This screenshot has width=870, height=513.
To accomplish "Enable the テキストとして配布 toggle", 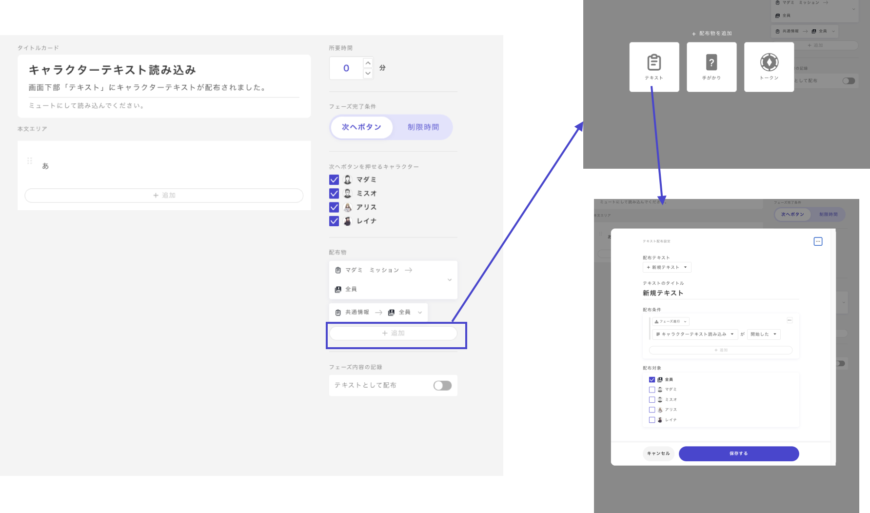I will 442,386.
